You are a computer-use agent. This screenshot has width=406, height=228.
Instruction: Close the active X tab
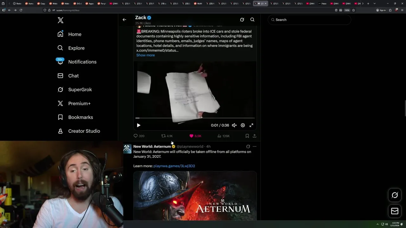click(x=266, y=3)
